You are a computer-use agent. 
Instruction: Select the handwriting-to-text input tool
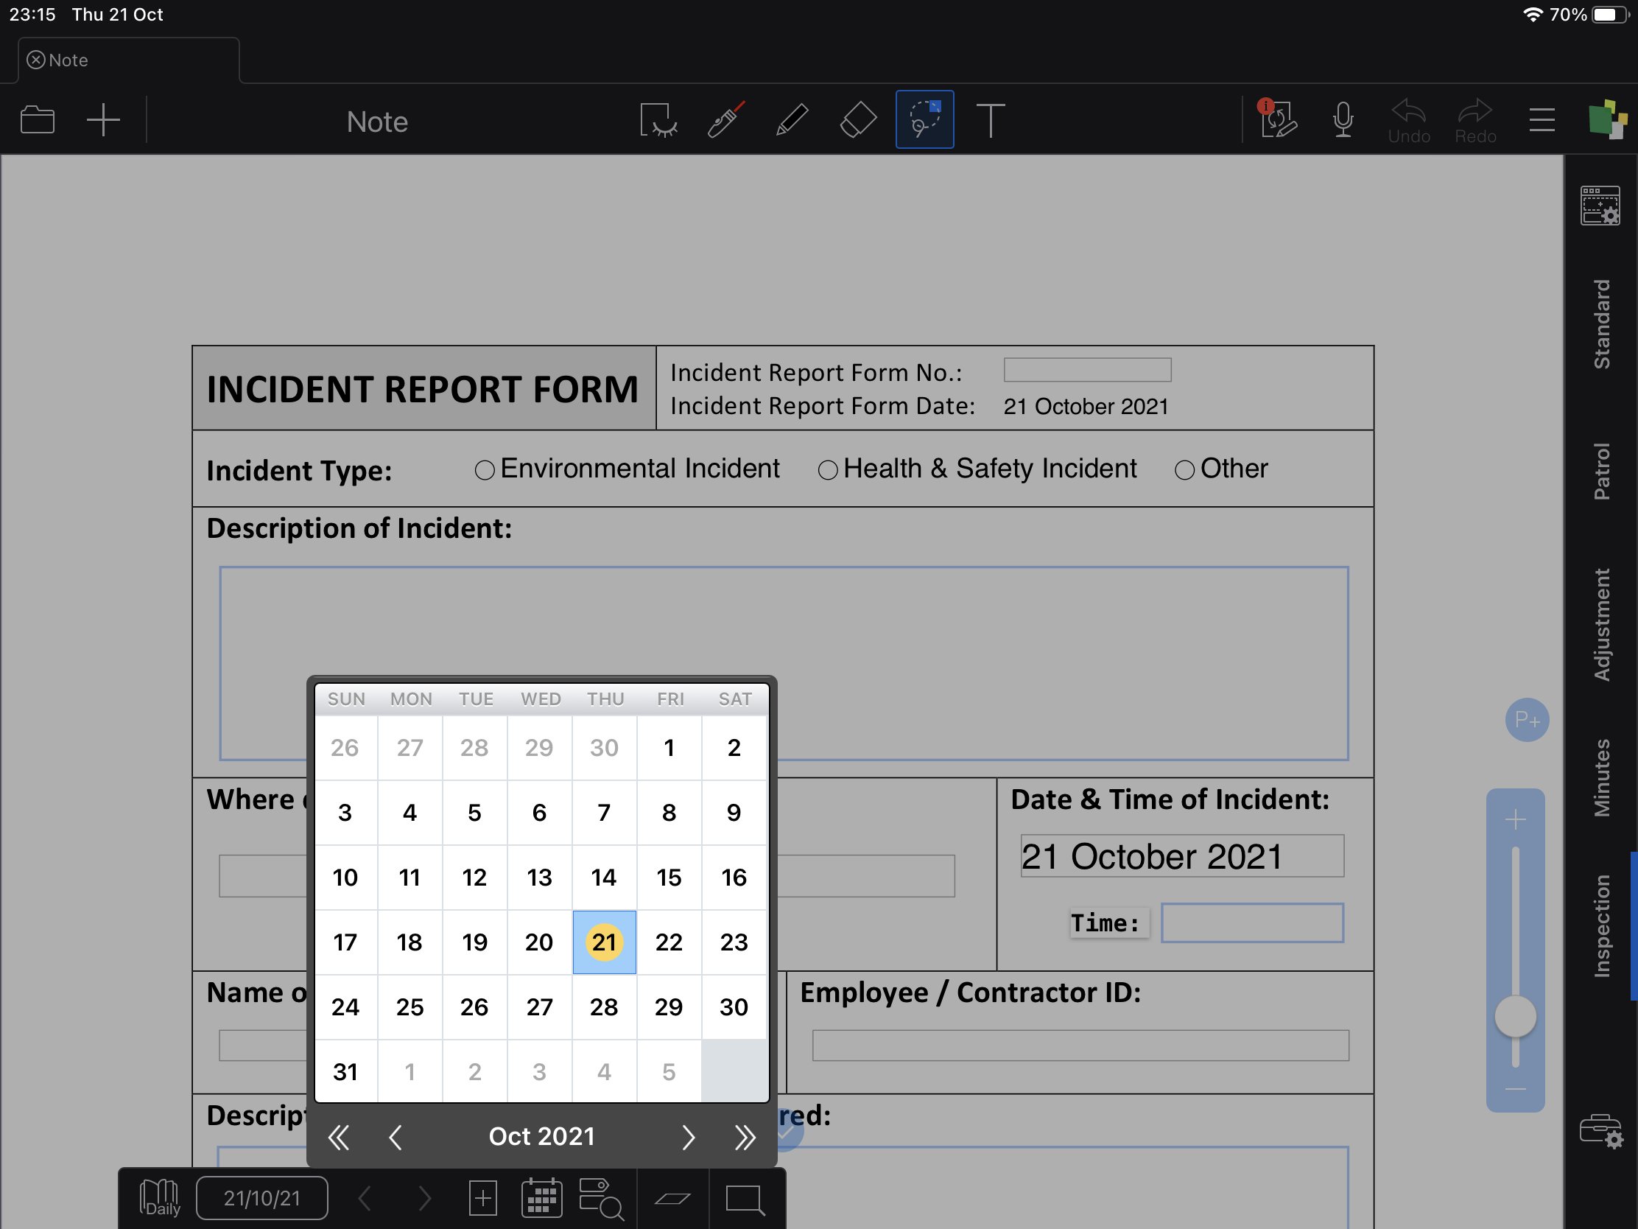coord(658,120)
